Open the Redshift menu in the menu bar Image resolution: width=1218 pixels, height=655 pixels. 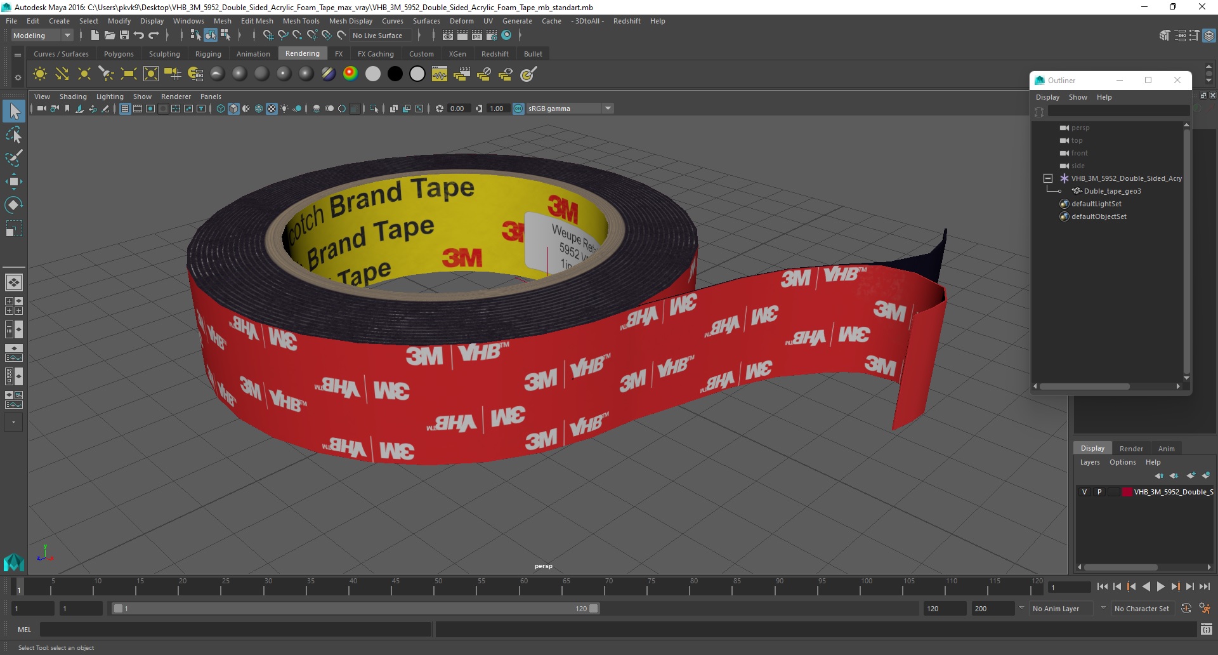pyautogui.click(x=627, y=21)
